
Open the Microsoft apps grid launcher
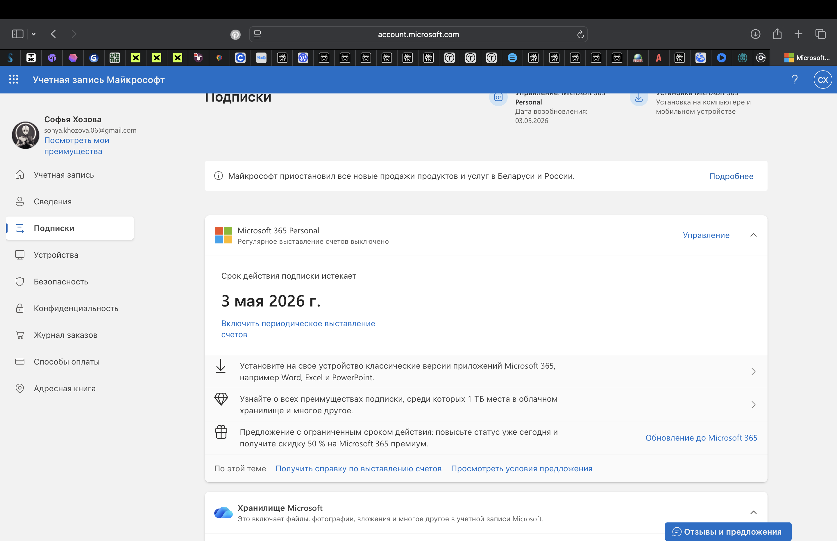click(x=13, y=80)
